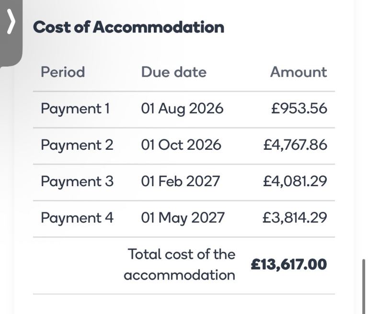Select the £3,814.29 amount
Image resolution: width=368 pixels, height=314 pixels.
pyautogui.click(x=295, y=218)
